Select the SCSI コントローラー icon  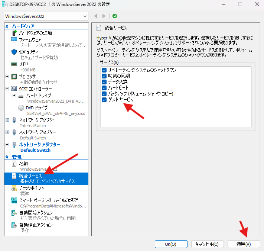(14, 89)
